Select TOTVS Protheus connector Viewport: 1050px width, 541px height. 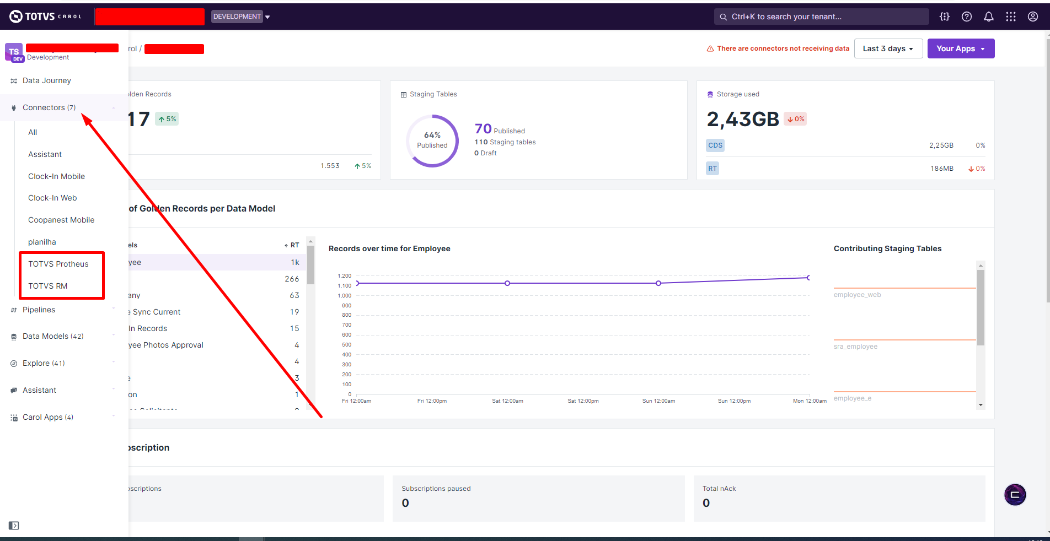pos(58,264)
